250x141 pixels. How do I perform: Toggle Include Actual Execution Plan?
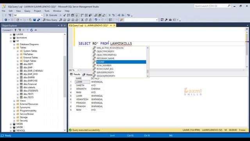[x=82, y=15]
